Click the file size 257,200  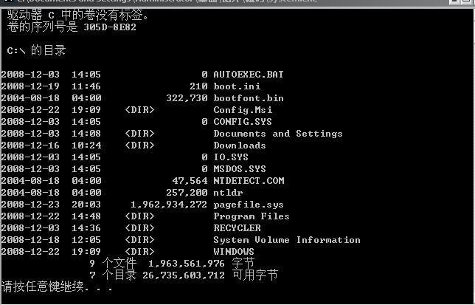pyautogui.click(x=187, y=193)
